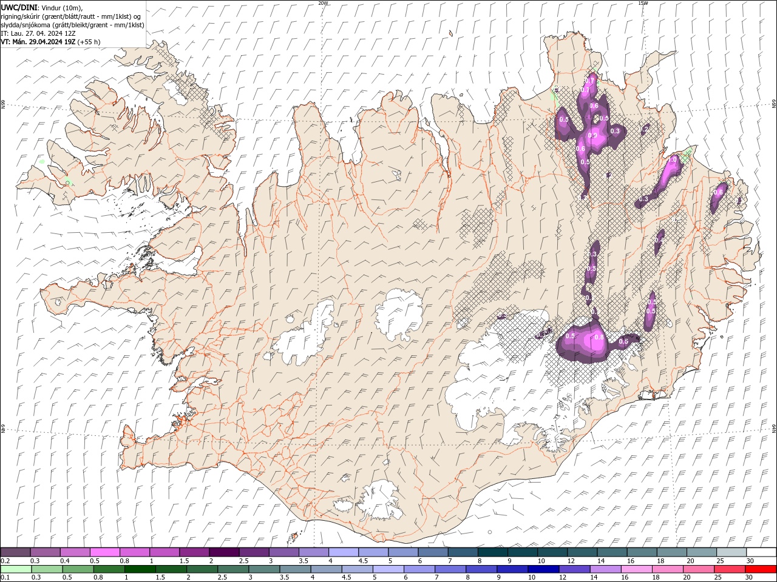Click the 'VT: Mán. 29.04.2024 19Z (+55 h)' line
This screenshot has height=582, width=777.
50,42
